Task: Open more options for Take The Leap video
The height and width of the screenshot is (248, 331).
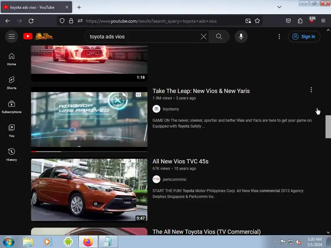Action: pos(311,90)
